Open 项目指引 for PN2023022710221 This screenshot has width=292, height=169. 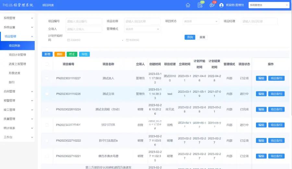tap(276, 156)
